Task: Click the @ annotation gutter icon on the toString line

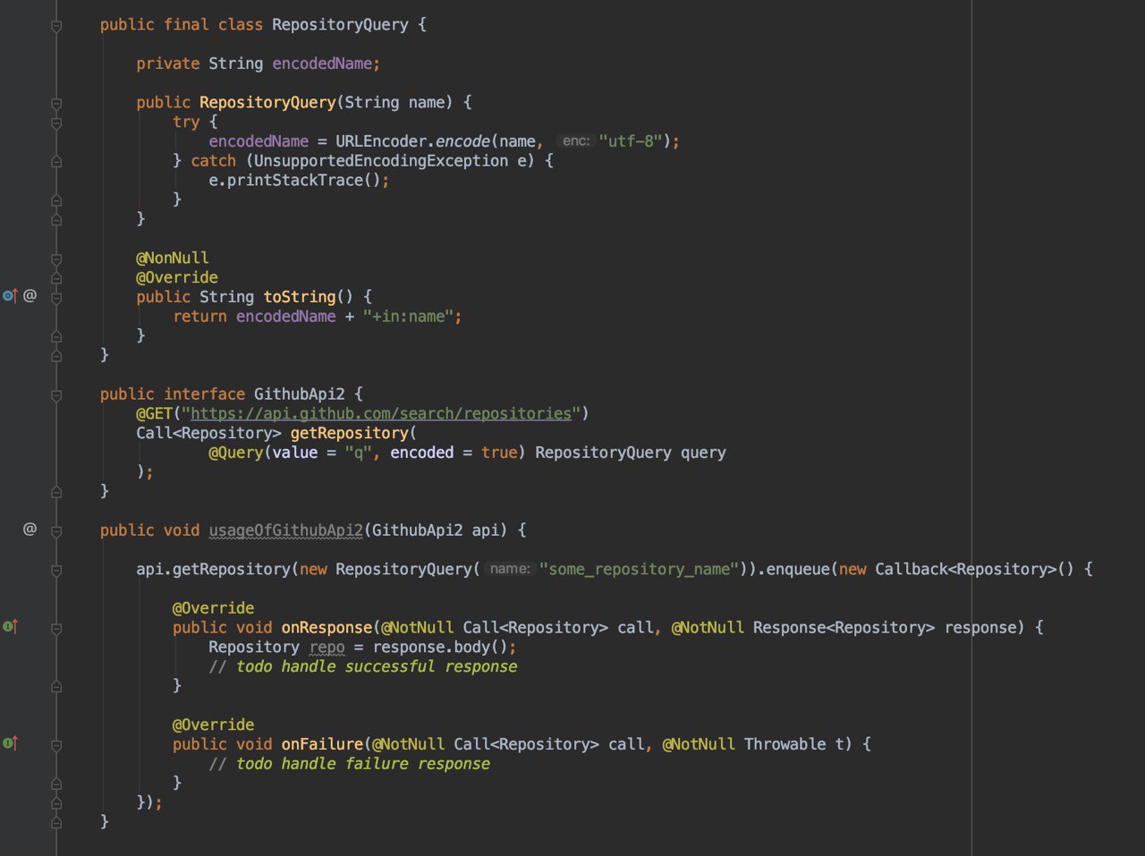Action: tap(30, 295)
